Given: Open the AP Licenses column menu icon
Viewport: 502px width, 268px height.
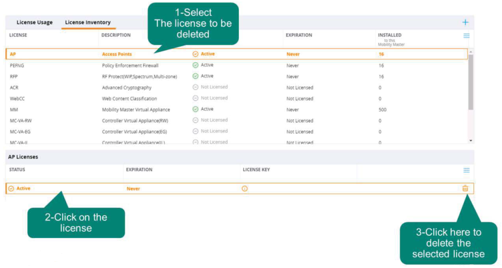Looking at the screenshot, I should coord(466,170).
